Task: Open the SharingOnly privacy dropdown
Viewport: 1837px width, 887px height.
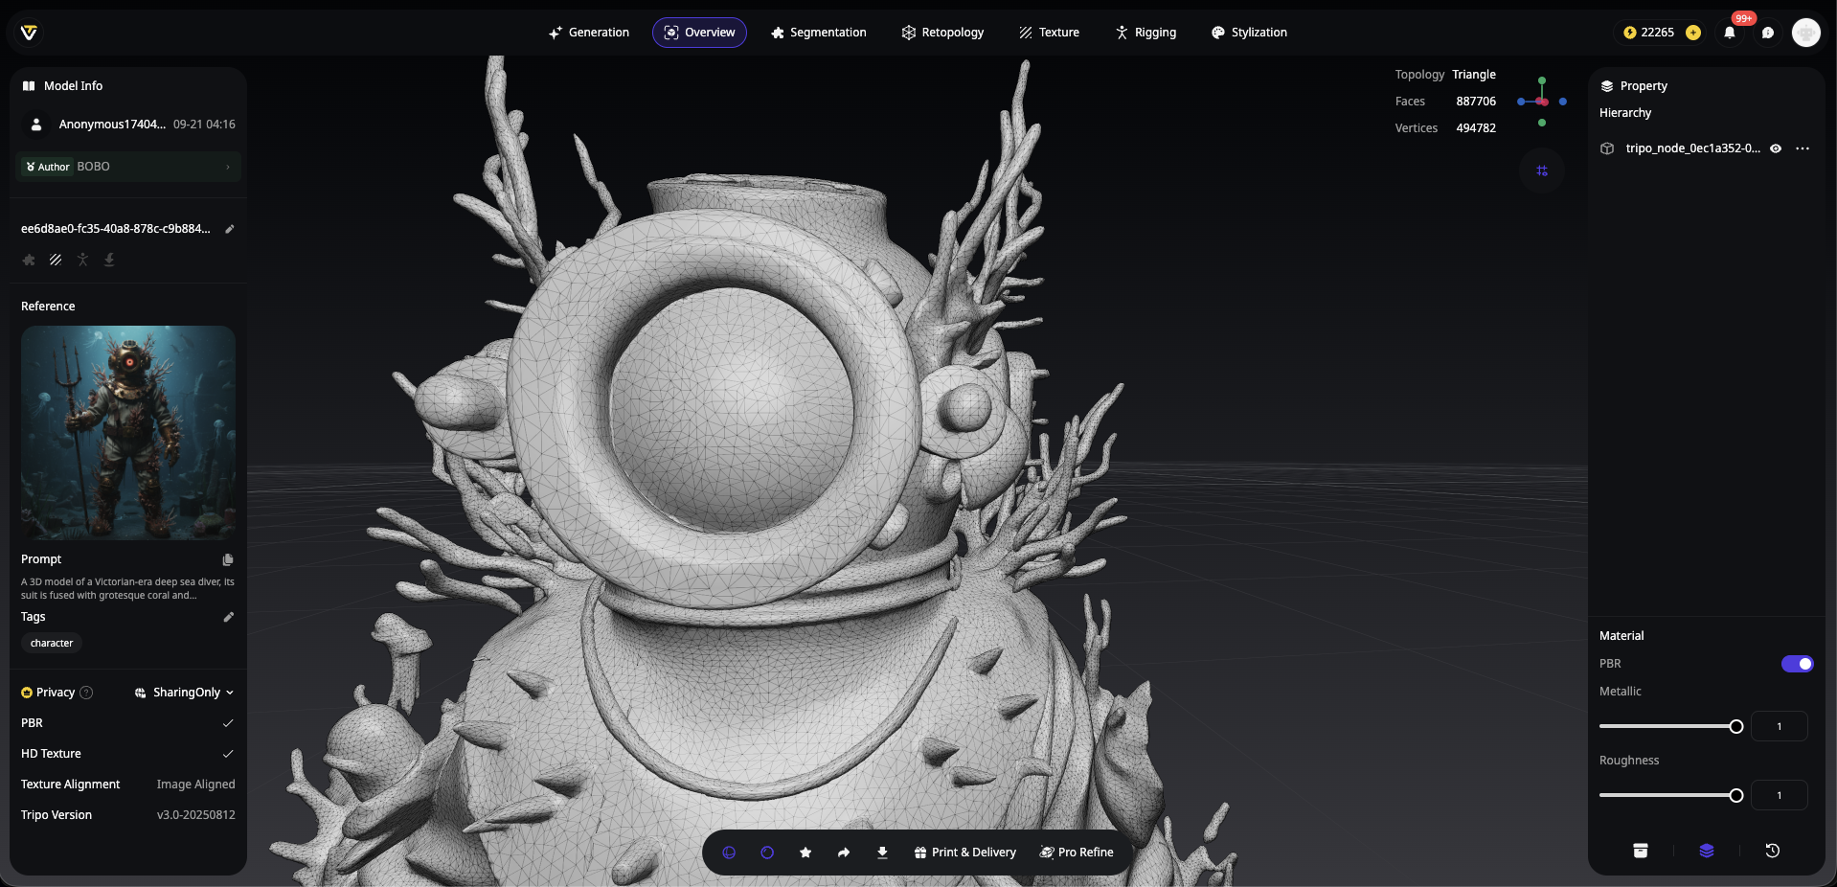Action: click(x=184, y=693)
